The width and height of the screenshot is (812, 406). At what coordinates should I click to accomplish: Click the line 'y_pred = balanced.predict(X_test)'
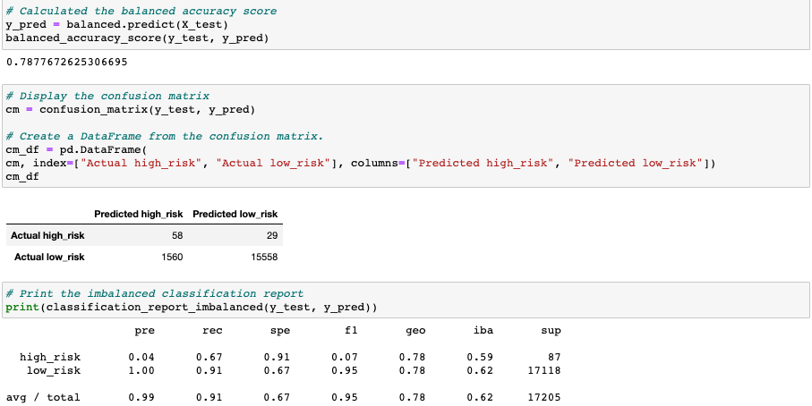[117, 24]
